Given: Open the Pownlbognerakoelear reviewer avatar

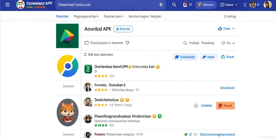Looking at the screenshot, I should pyautogui.click(x=88, y=119).
